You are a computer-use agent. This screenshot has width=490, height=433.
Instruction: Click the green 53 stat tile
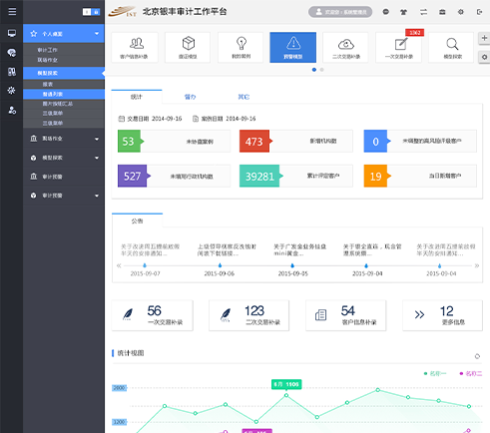[x=174, y=142]
